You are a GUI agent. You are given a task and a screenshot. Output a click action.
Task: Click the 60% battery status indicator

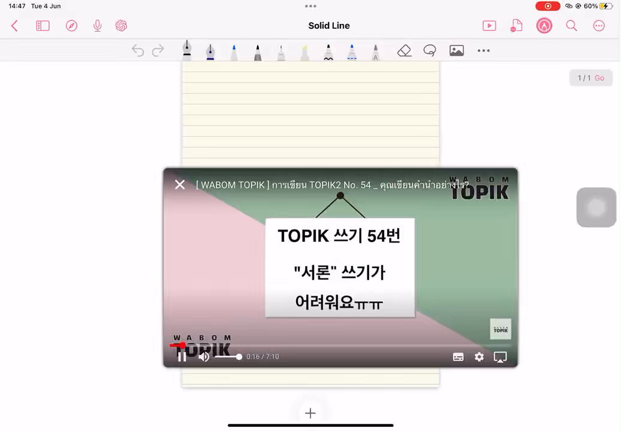(598, 6)
